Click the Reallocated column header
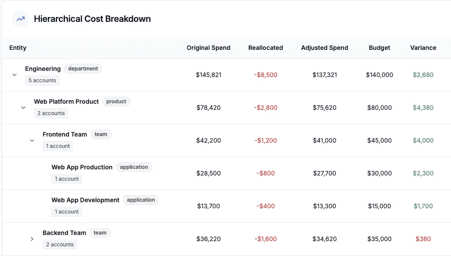Viewport: 451px width, 256px height. [x=265, y=48]
